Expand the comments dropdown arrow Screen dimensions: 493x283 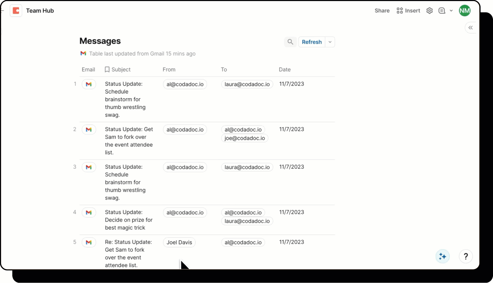coord(451,11)
